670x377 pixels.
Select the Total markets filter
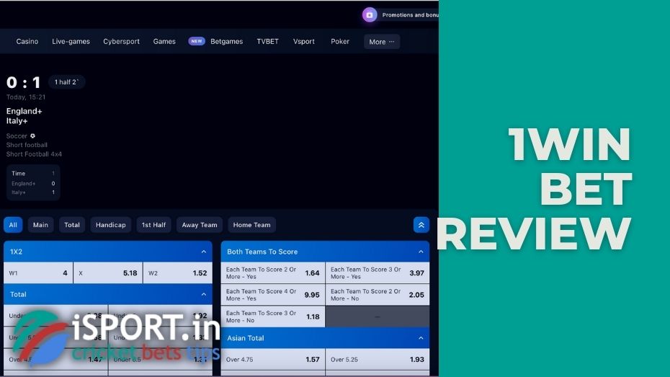[72, 225]
